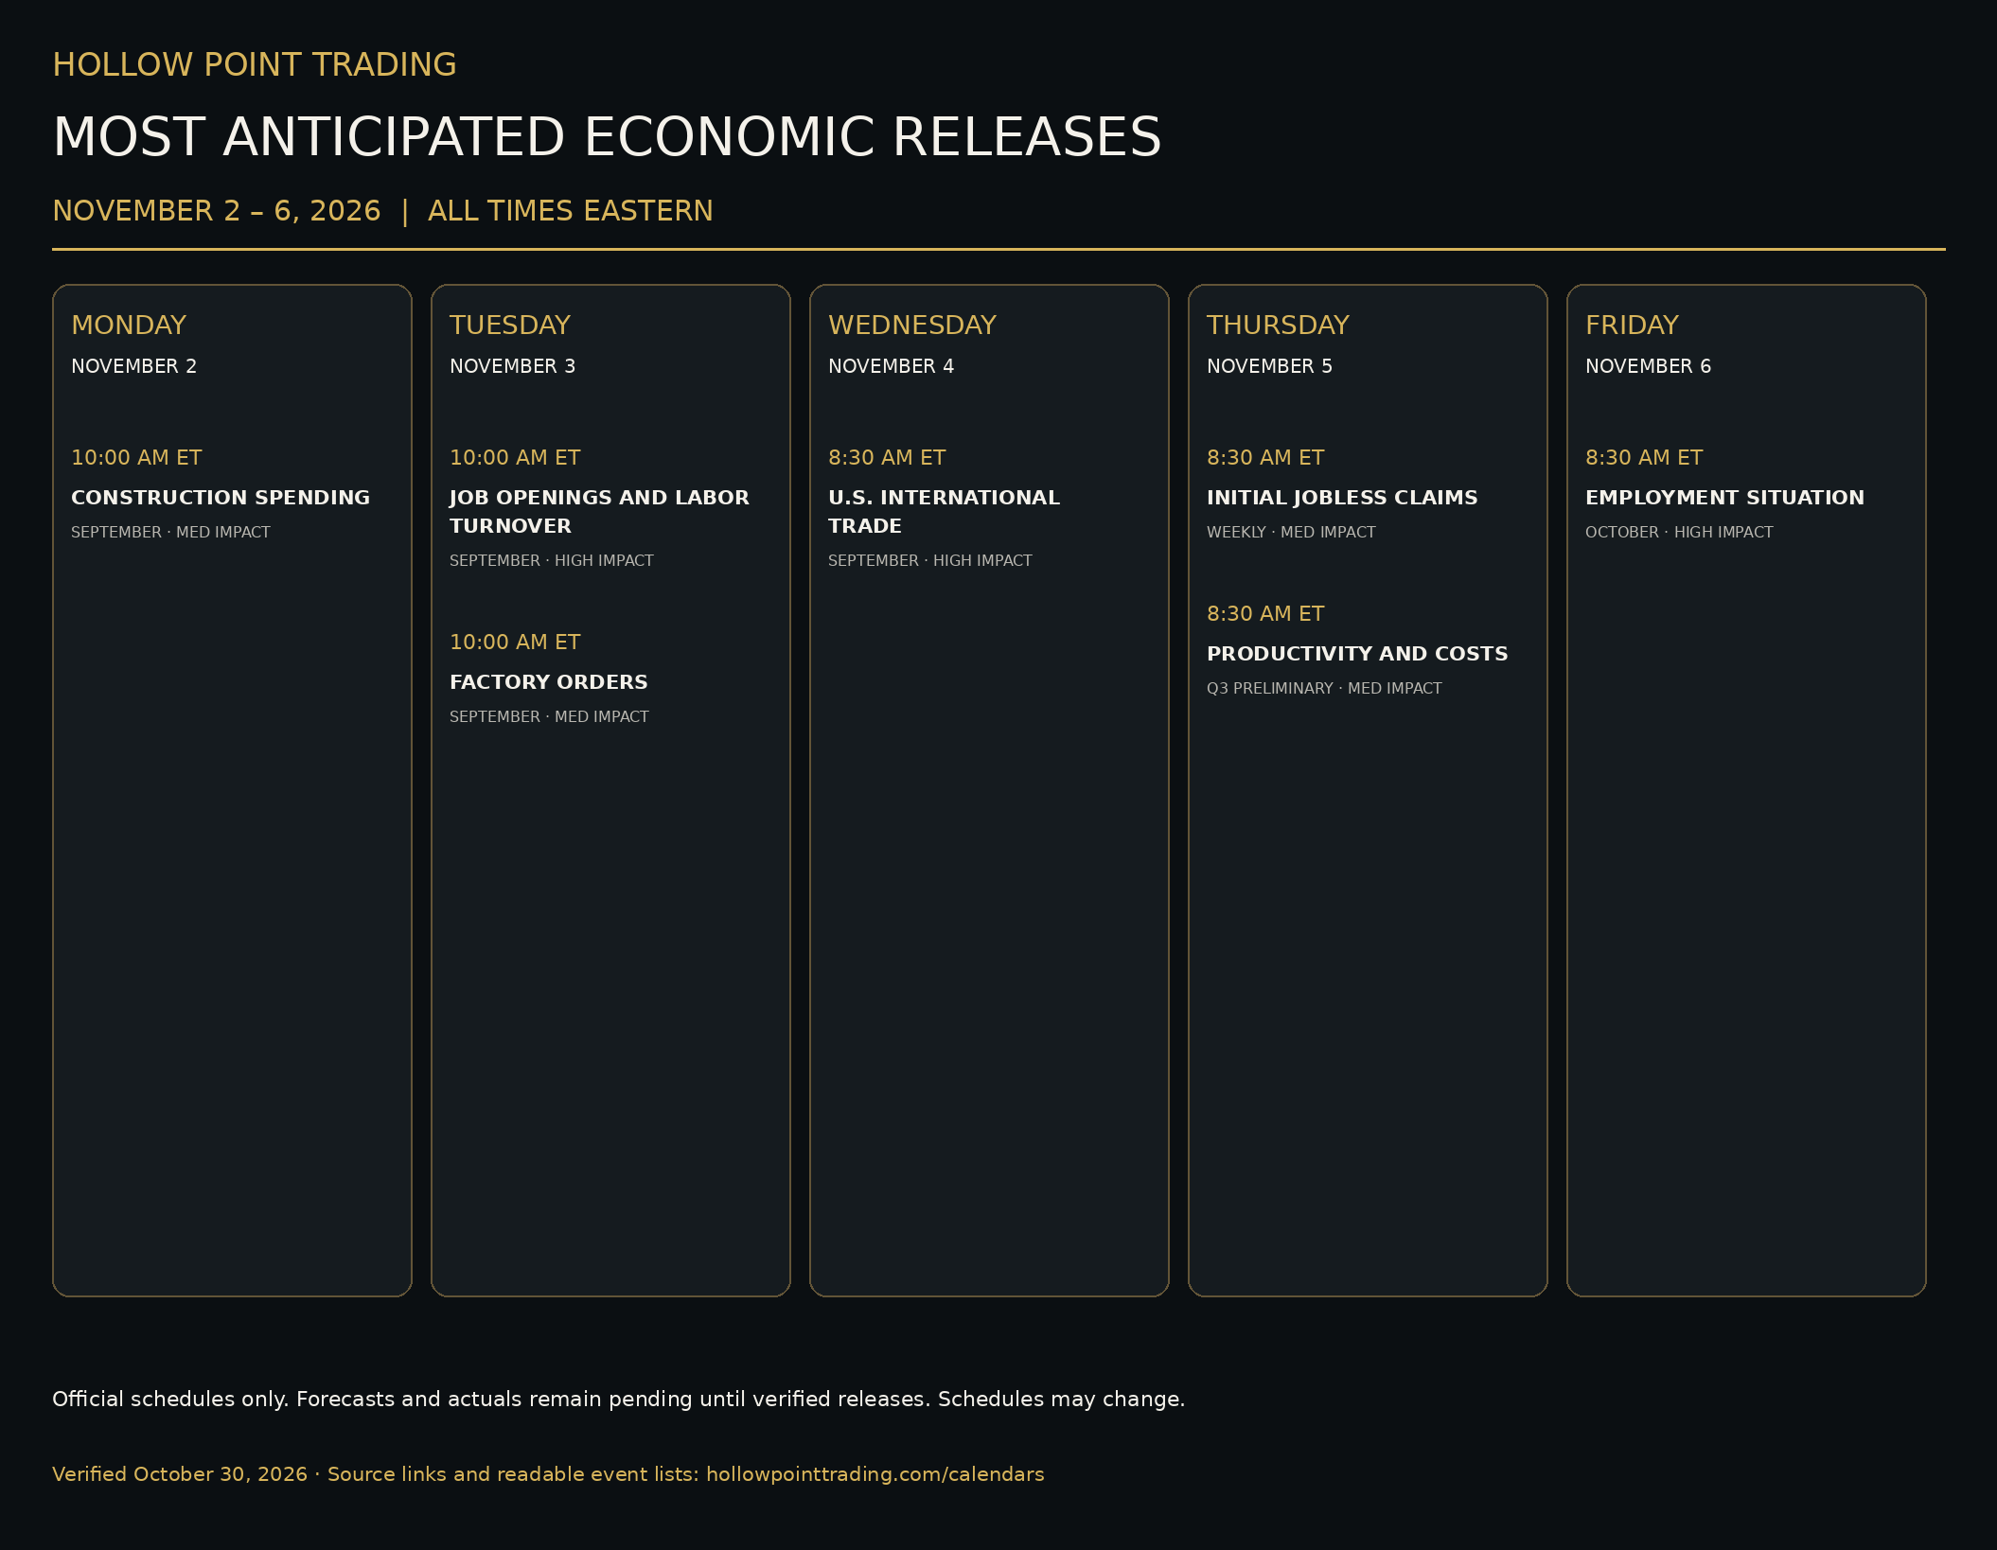Click SEPTEMBER · HIGH IMPACT under International Trade
The width and height of the screenshot is (1997, 1550).
pos(930,560)
